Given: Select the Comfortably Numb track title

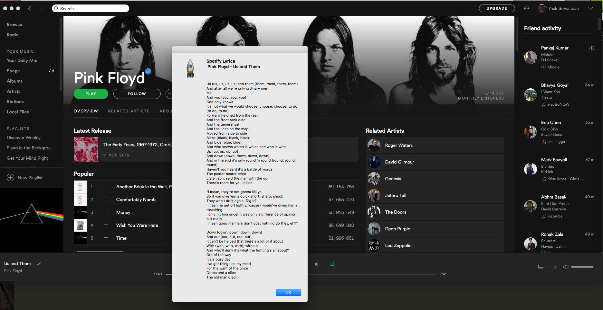Looking at the screenshot, I should [x=136, y=199].
